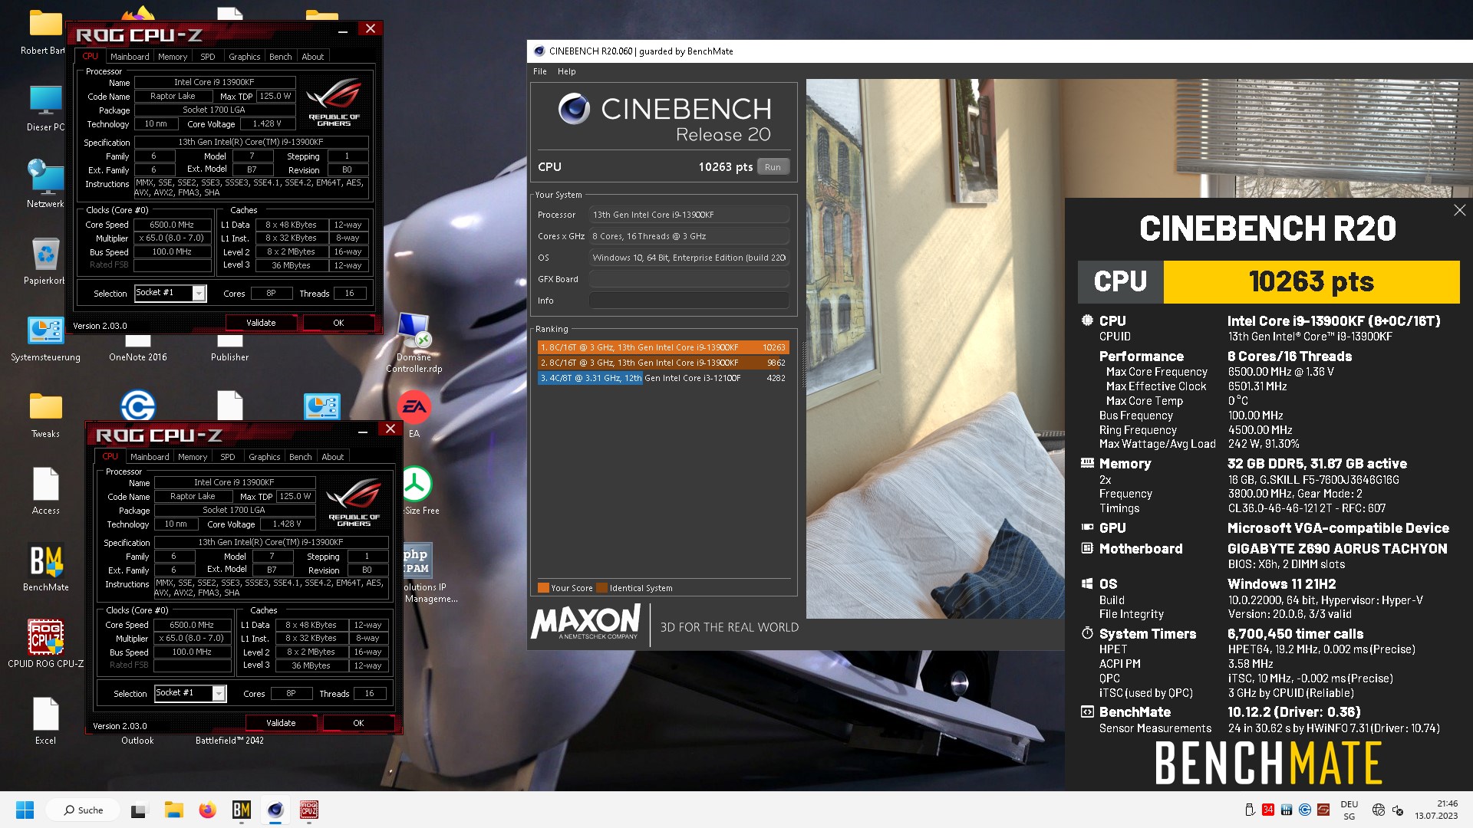Click the BenchMate taskbar icon
1473x828 pixels.
[x=241, y=810]
